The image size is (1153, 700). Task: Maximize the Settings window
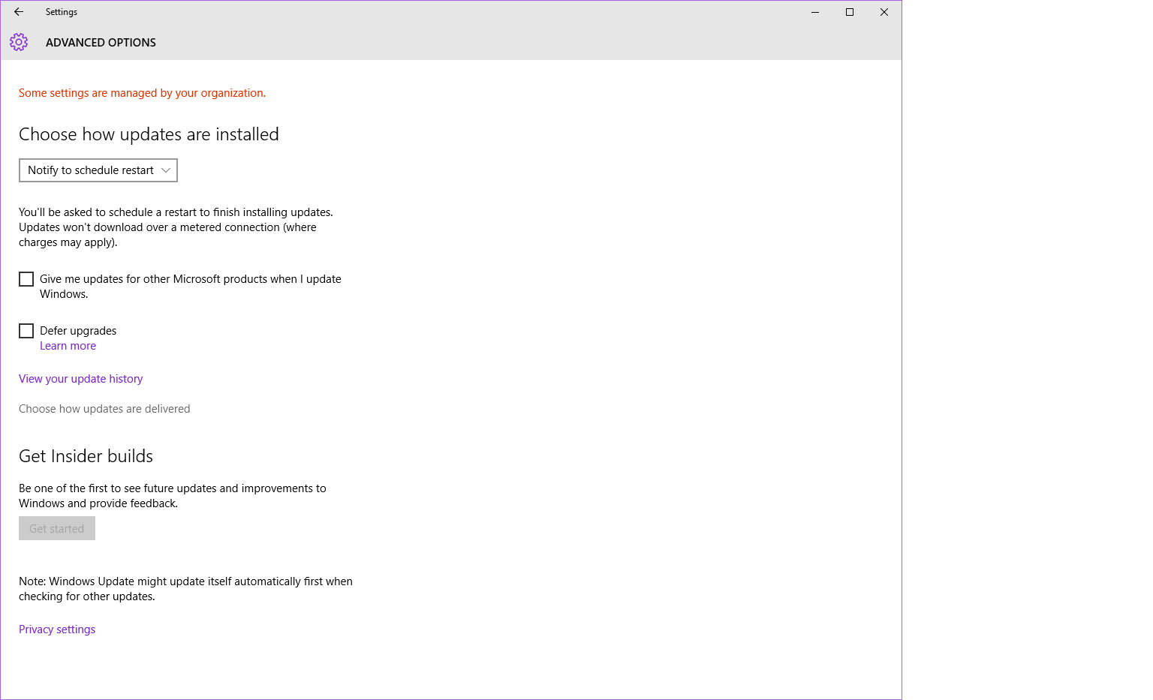pyautogui.click(x=850, y=12)
